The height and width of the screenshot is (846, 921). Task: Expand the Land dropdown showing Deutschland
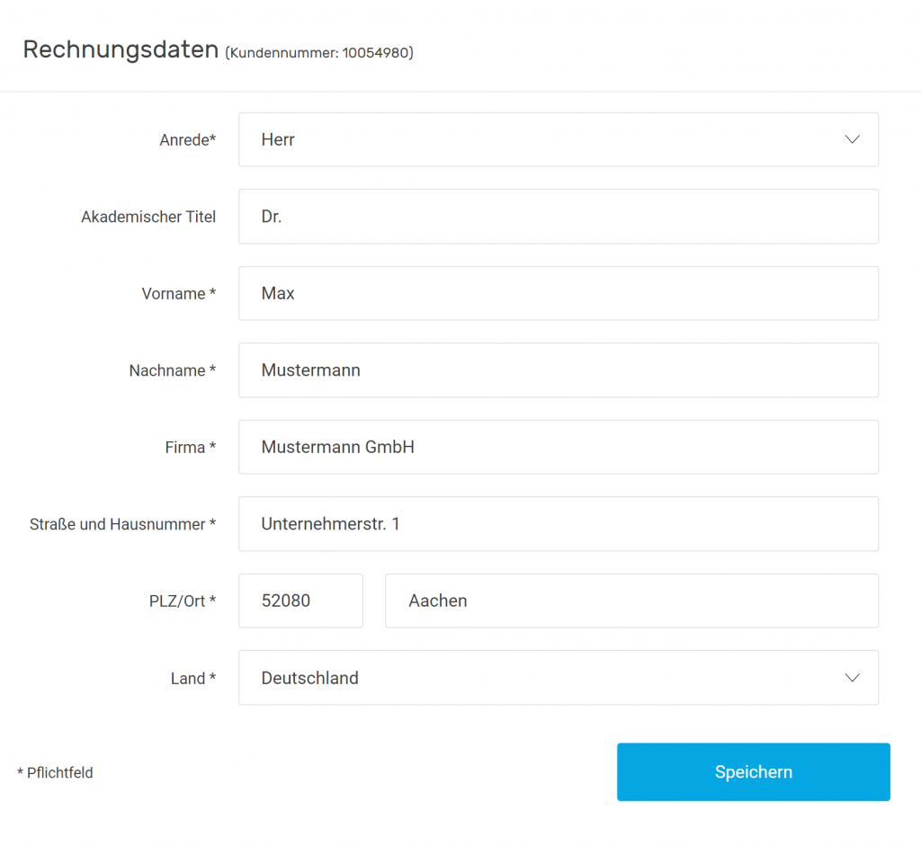(x=558, y=678)
